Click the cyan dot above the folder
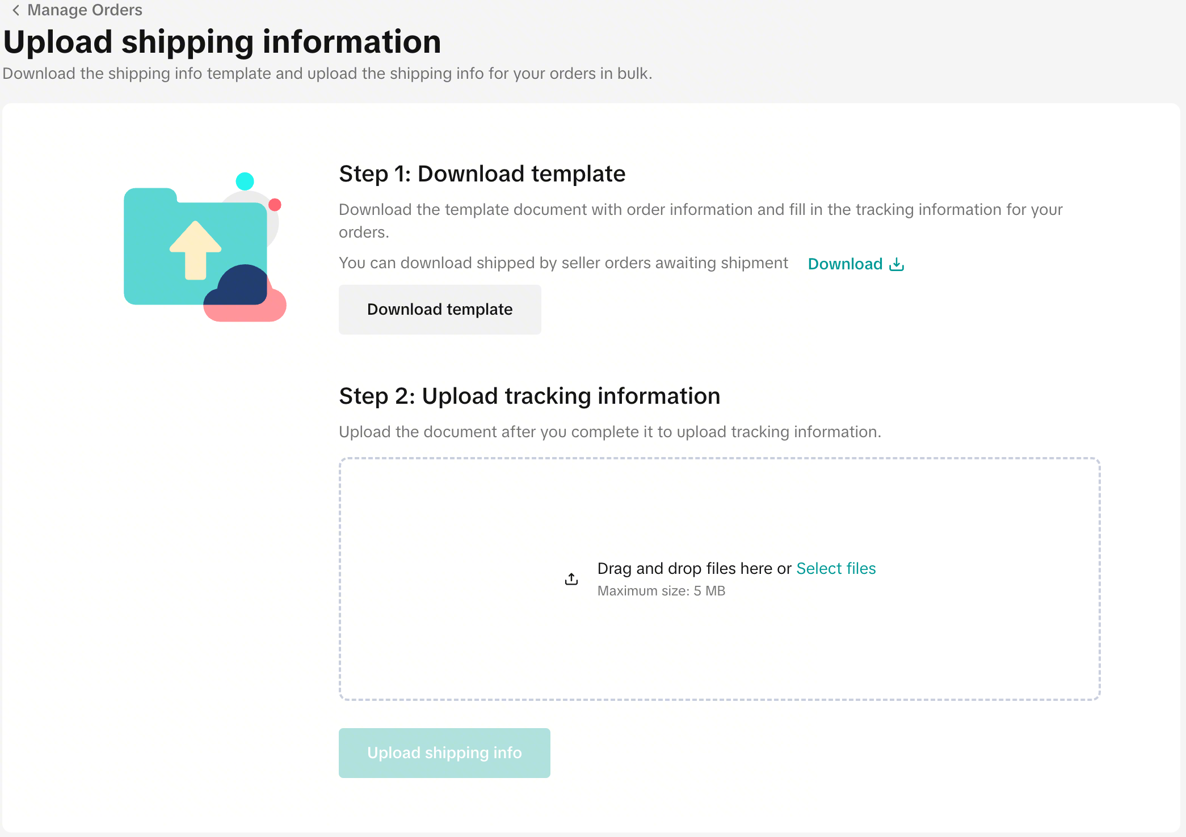 click(x=245, y=181)
